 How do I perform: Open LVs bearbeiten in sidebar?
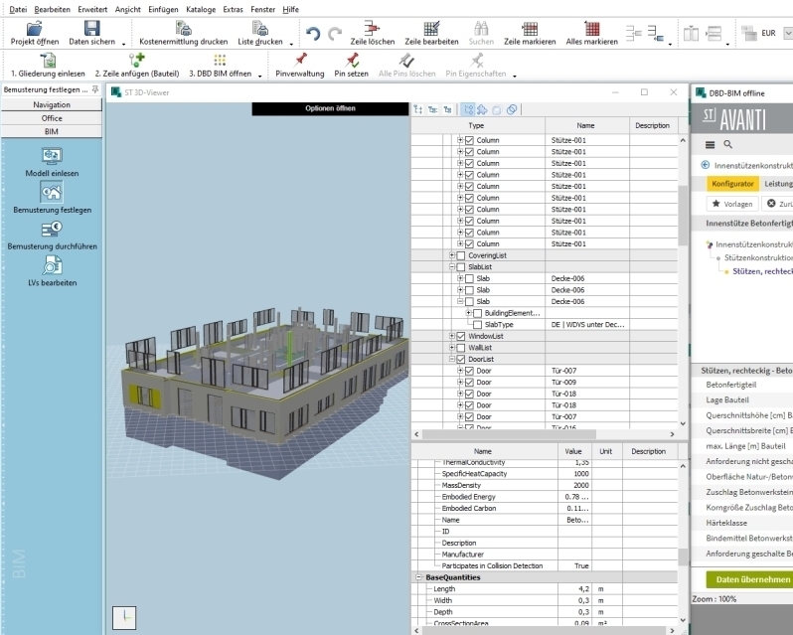coord(52,266)
